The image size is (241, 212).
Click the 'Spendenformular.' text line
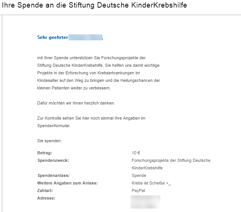click(x=53, y=126)
